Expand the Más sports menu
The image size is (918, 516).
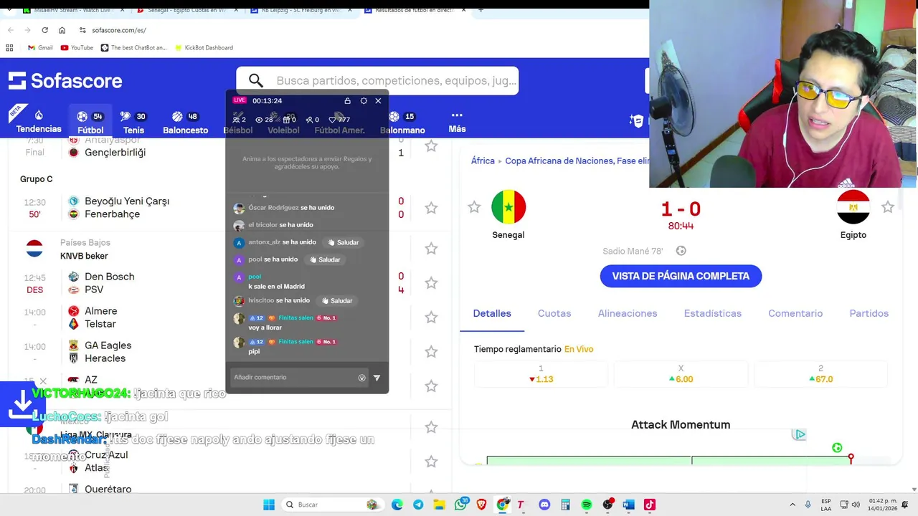(x=457, y=122)
